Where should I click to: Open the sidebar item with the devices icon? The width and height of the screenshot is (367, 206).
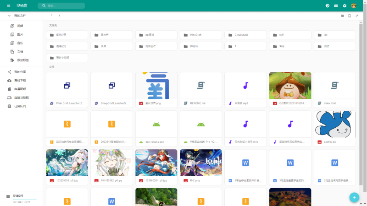coord(21,98)
